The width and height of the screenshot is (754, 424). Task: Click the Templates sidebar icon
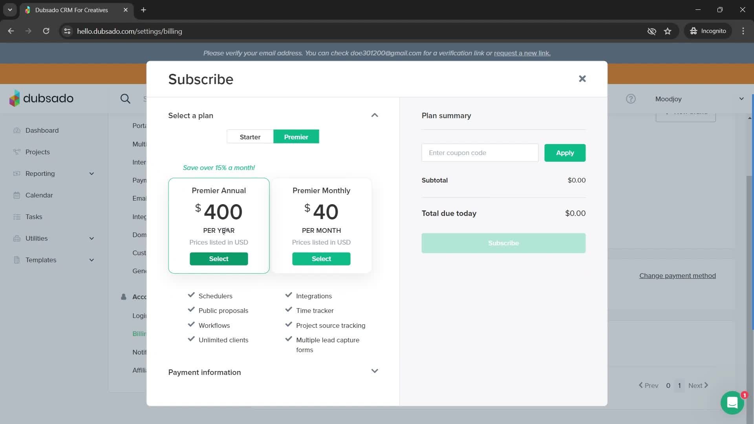coord(16,260)
